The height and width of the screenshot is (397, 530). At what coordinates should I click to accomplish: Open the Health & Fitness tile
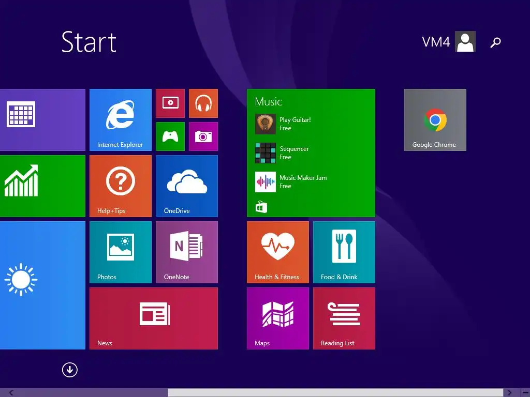tap(278, 252)
